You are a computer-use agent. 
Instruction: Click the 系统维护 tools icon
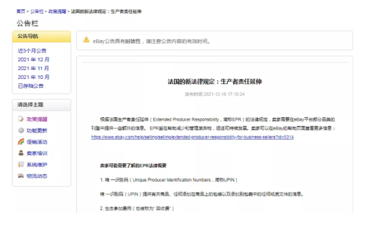pos(21,165)
